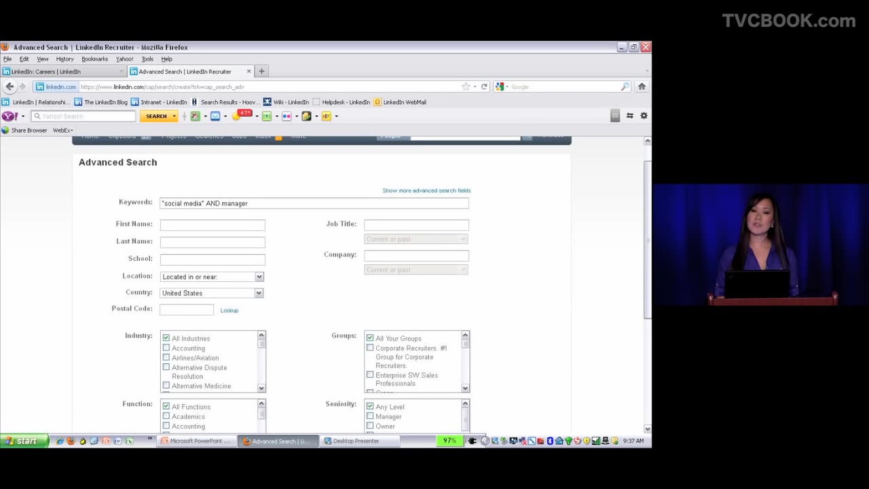Click the Yahoo! Search text box
Image resolution: width=869 pixels, height=489 pixels.
coord(83,116)
